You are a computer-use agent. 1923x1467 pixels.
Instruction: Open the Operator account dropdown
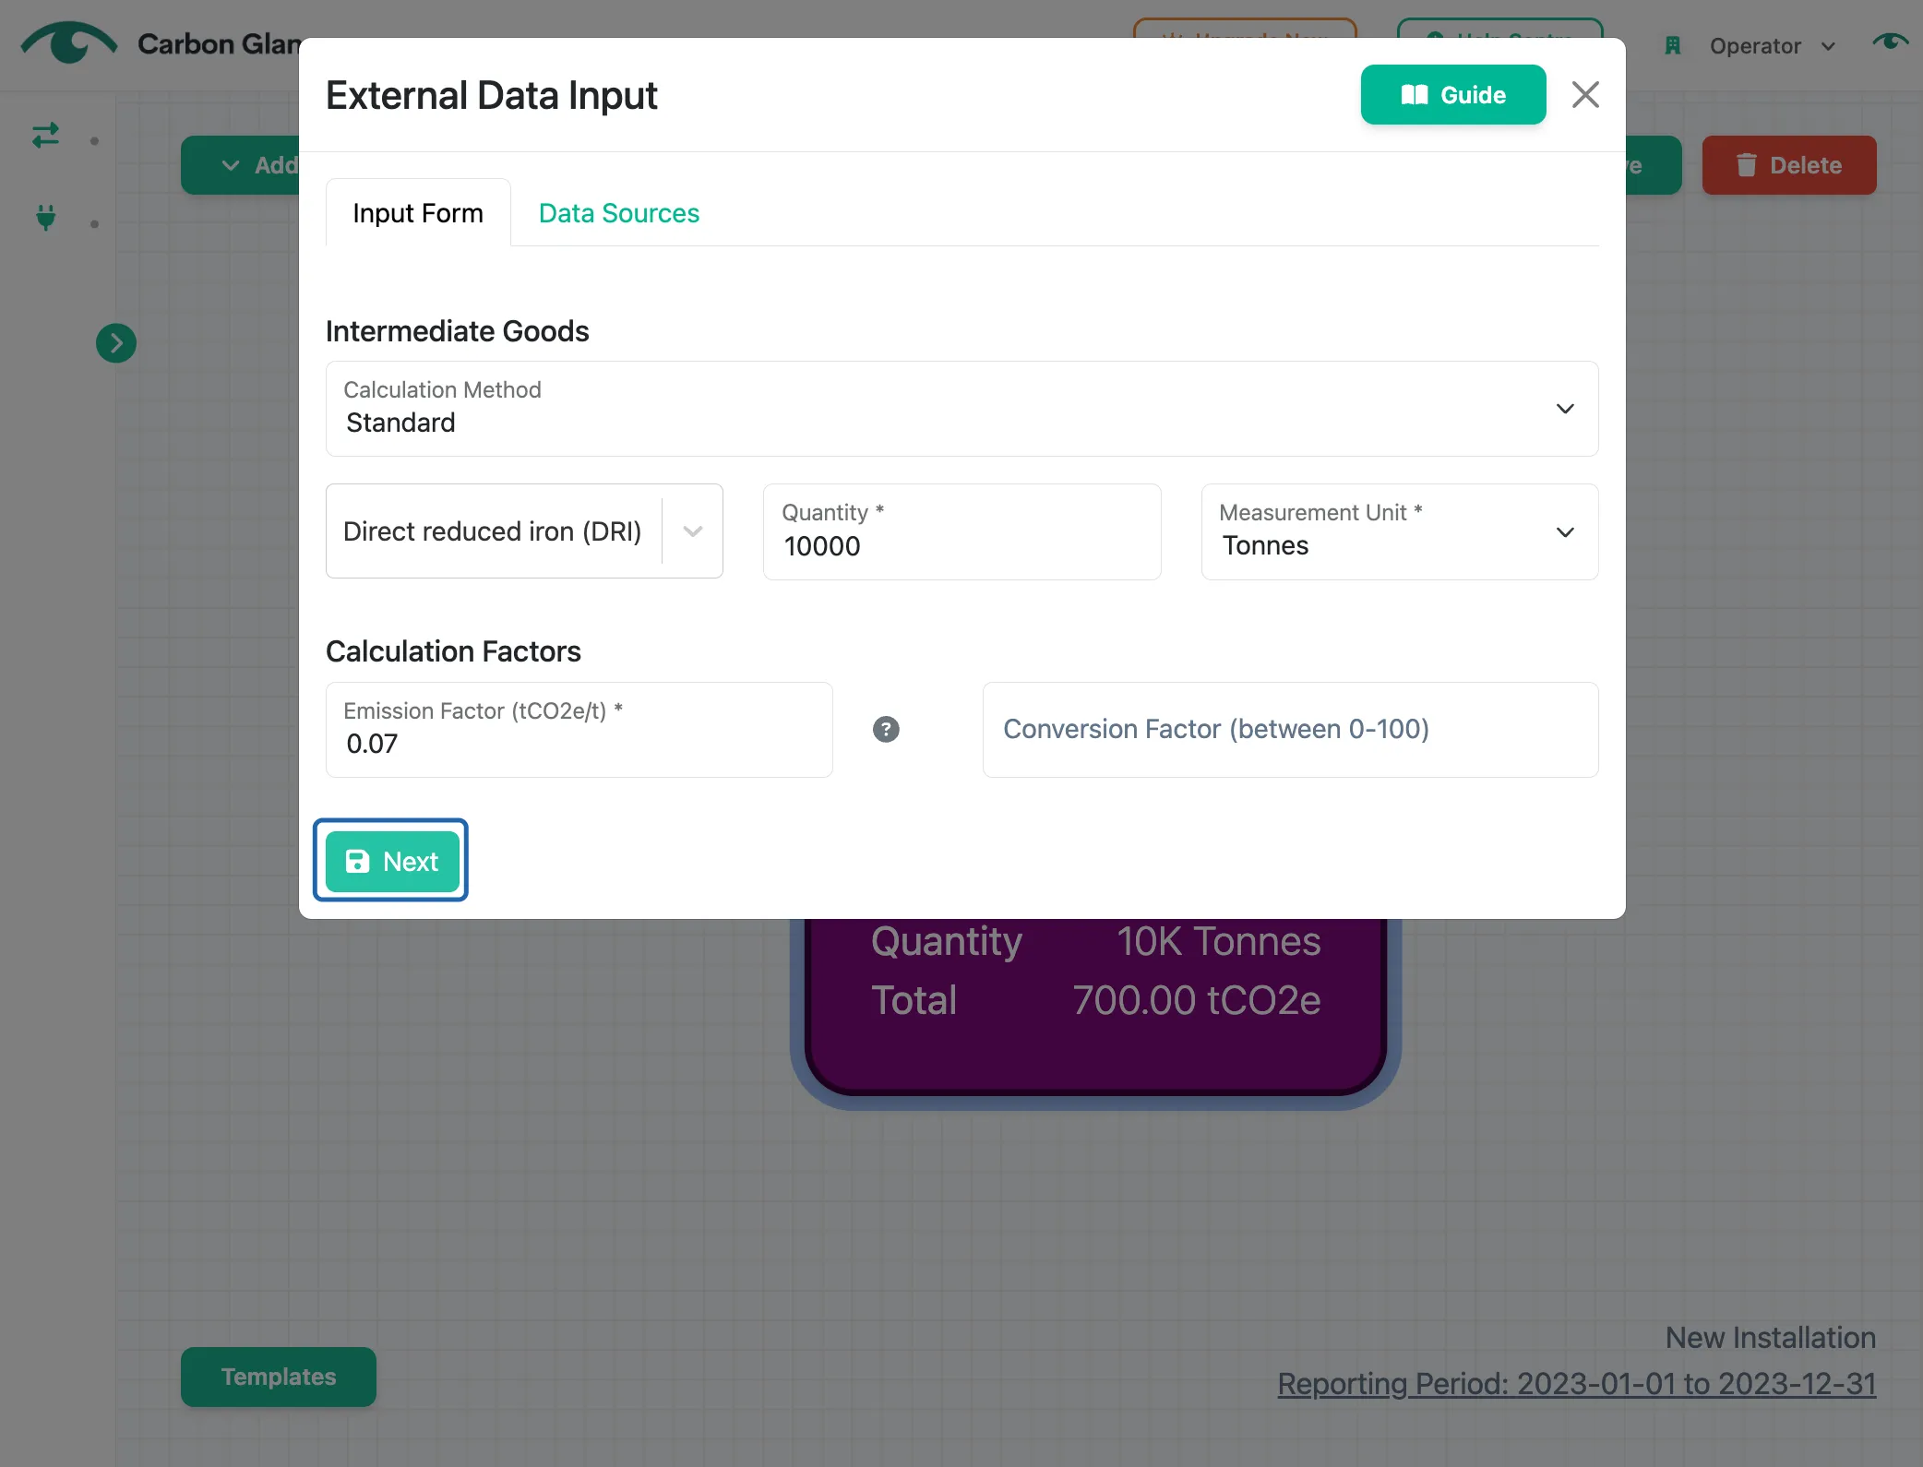[x=1771, y=46]
